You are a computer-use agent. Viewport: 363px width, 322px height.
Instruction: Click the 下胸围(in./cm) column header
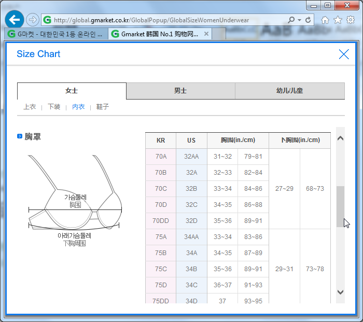300,141
